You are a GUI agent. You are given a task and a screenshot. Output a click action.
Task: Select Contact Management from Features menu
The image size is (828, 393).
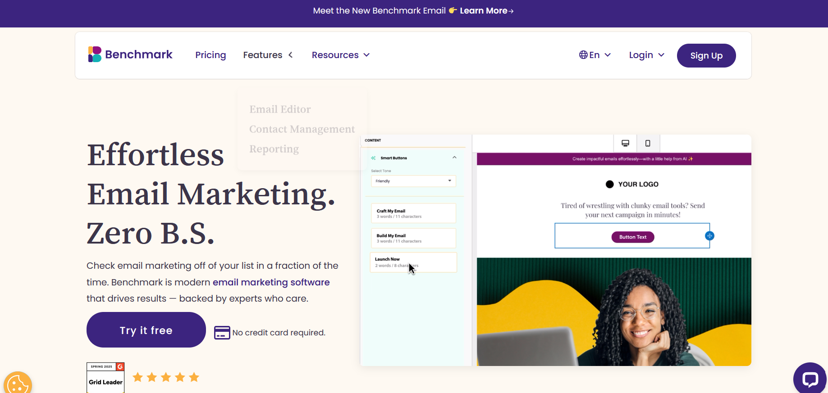point(302,129)
